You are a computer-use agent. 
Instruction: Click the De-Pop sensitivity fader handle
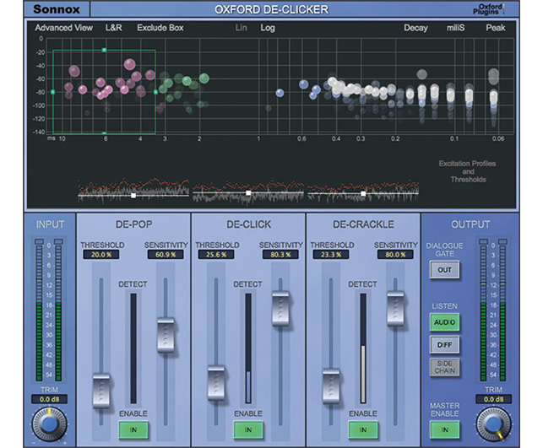(x=166, y=335)
